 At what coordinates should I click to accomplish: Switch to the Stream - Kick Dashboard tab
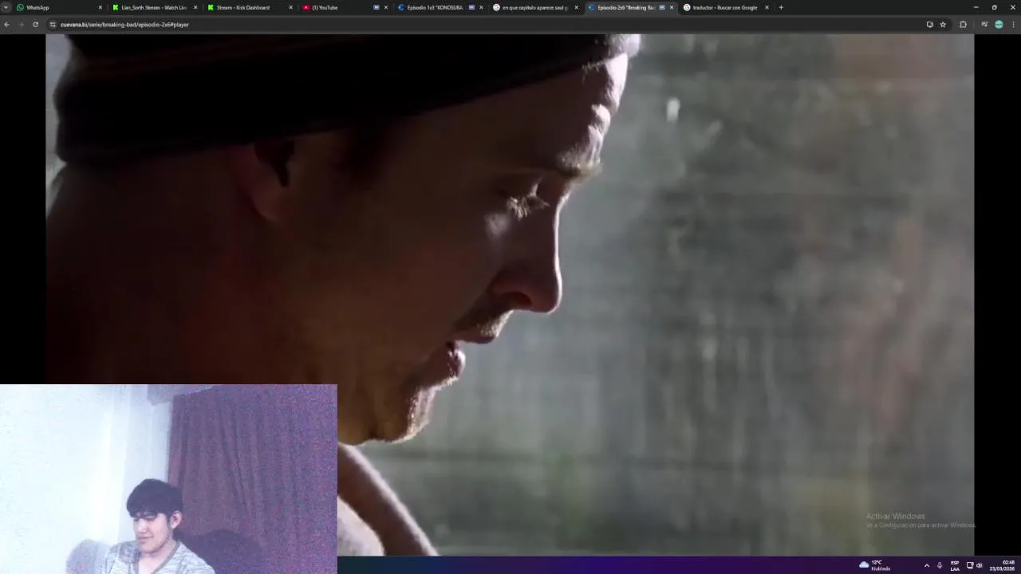point(250,7)
